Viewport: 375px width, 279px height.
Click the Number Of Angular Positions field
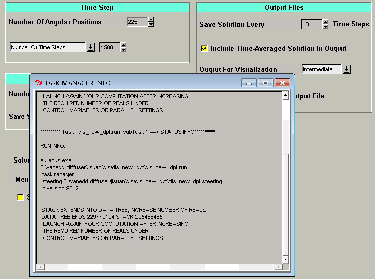pyautogui.click(x=137, y=22)
